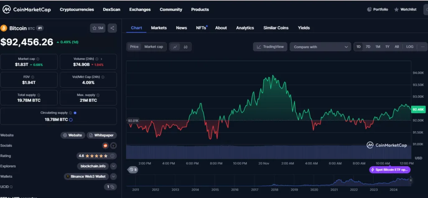The height and width of the screenshot is (198, 428).
Task: Click the range slider handle on mini timeline
Action: (x=410, y=180)
